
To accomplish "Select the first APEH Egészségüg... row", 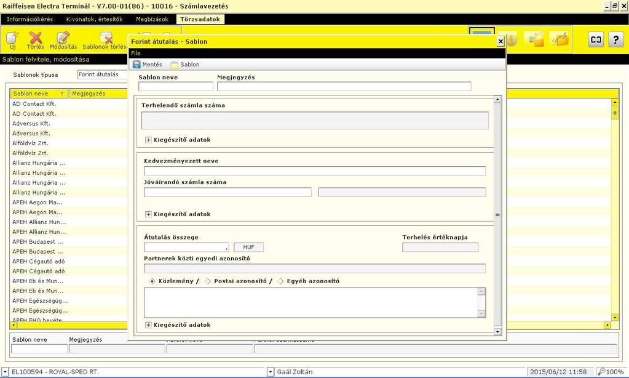I will pyautogui.click(x=69, y=300).
